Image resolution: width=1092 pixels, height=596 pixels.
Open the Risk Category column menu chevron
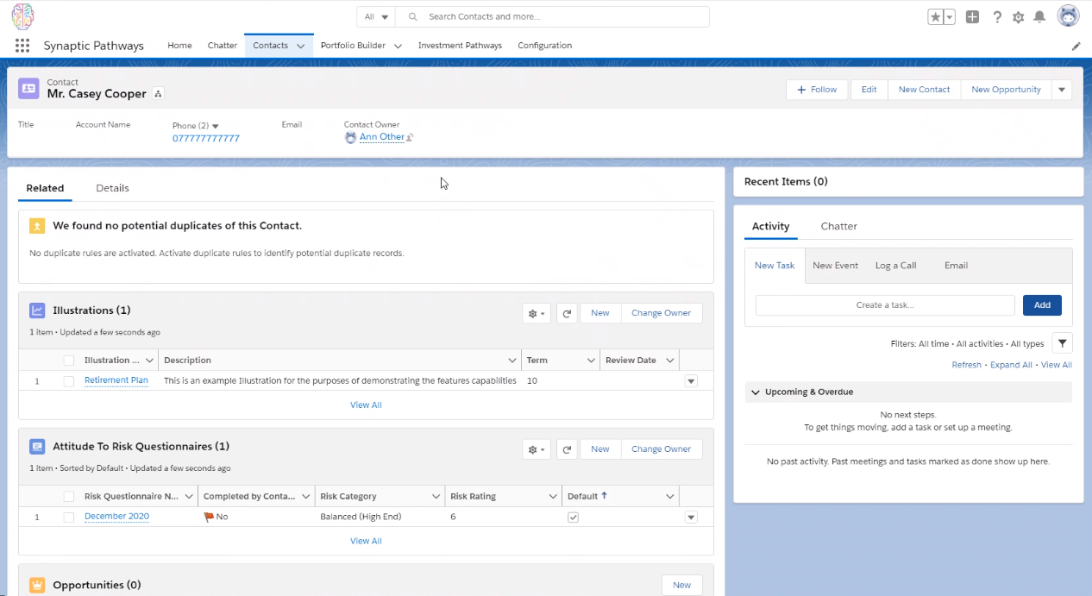pos(436,497)
